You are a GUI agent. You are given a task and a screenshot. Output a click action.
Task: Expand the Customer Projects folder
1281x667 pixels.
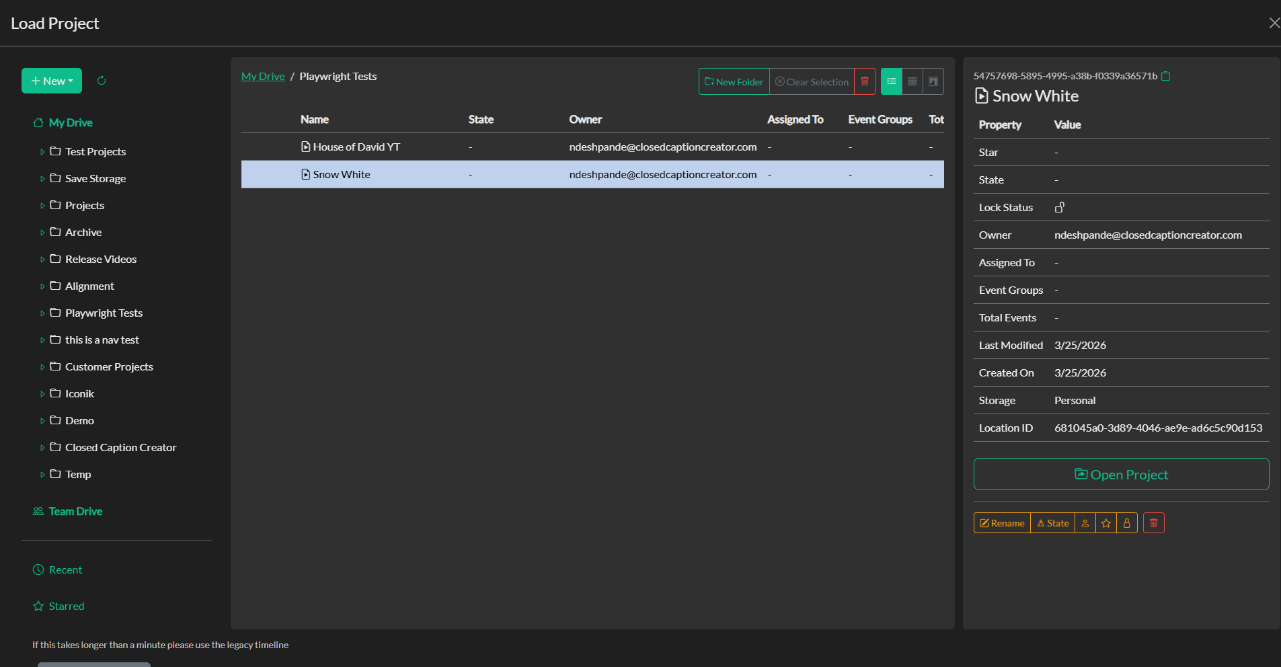42,366
